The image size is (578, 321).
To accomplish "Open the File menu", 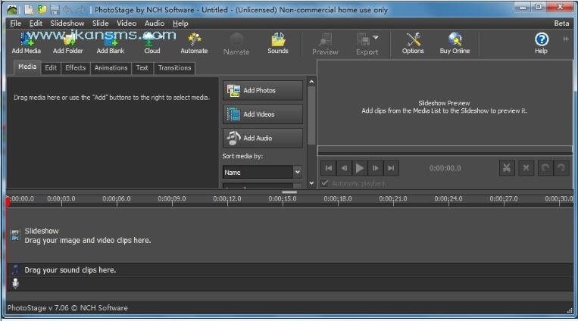I will (x=15, y=23).
